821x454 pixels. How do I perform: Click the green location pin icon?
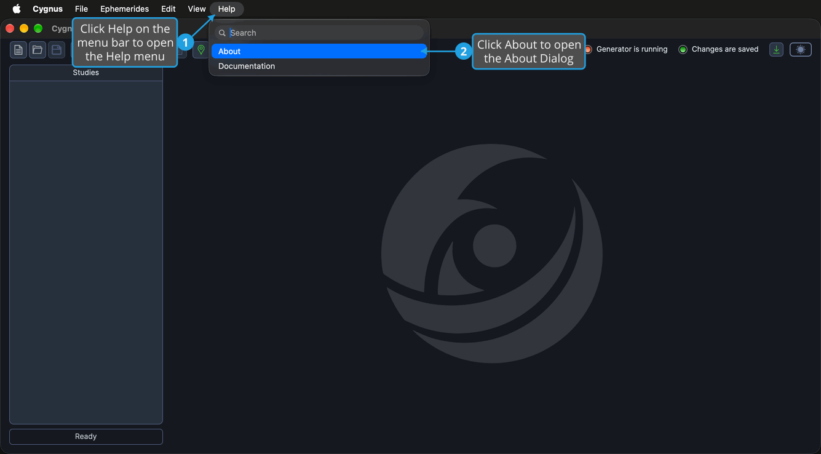pos(201,50)
